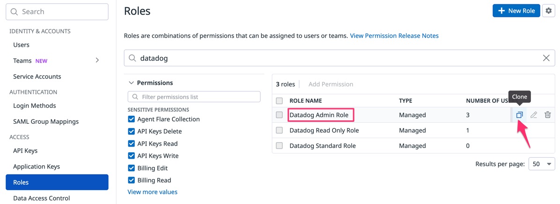Click the sidebar Search magnifier icon
Viewport: 560px width, 204px height.
15,12
